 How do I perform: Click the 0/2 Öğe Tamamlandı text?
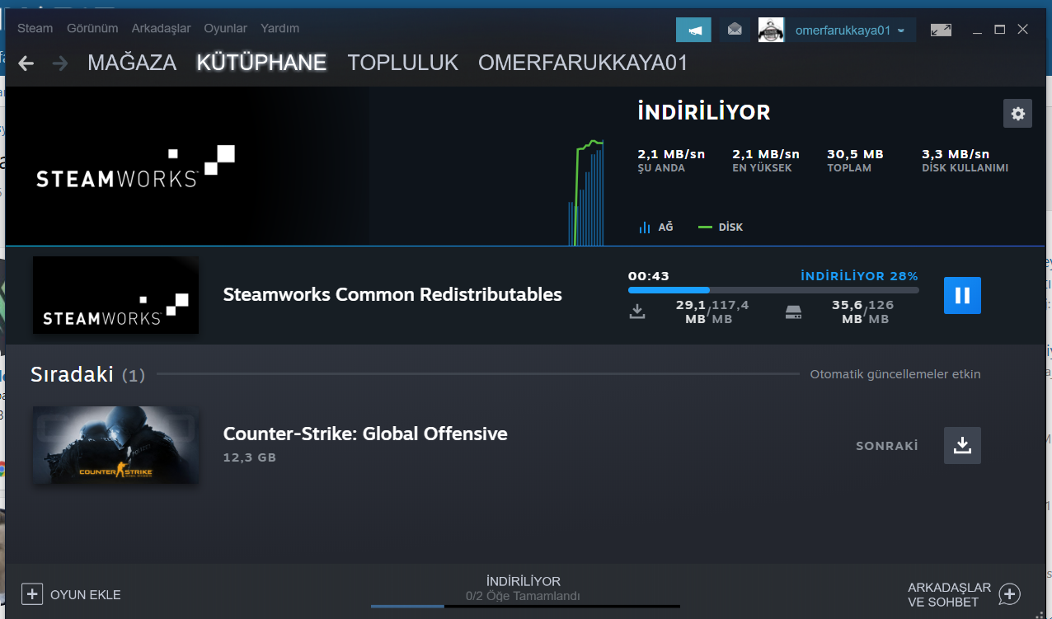pos(523,596)
